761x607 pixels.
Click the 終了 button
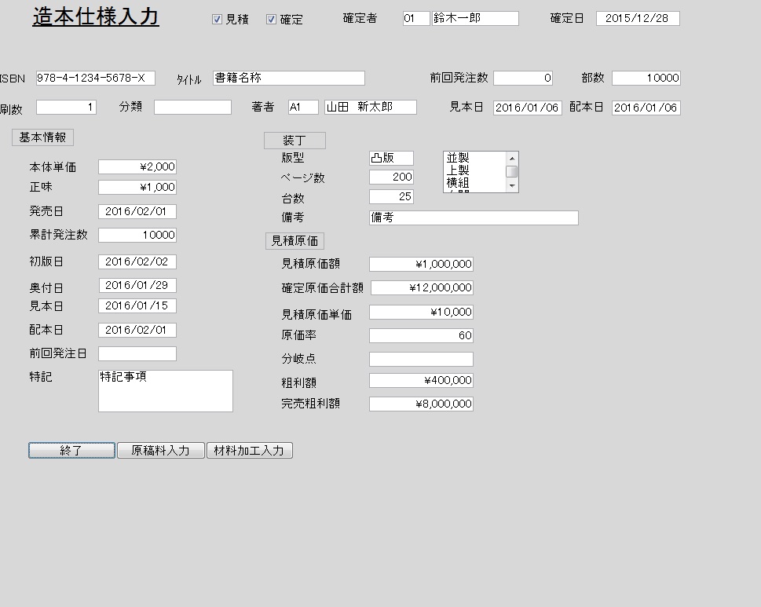pos(71,451)
